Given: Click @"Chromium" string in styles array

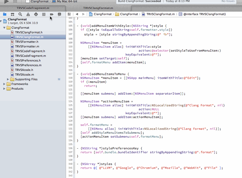Looking at the screenshot, I should (x=147, y=168).
